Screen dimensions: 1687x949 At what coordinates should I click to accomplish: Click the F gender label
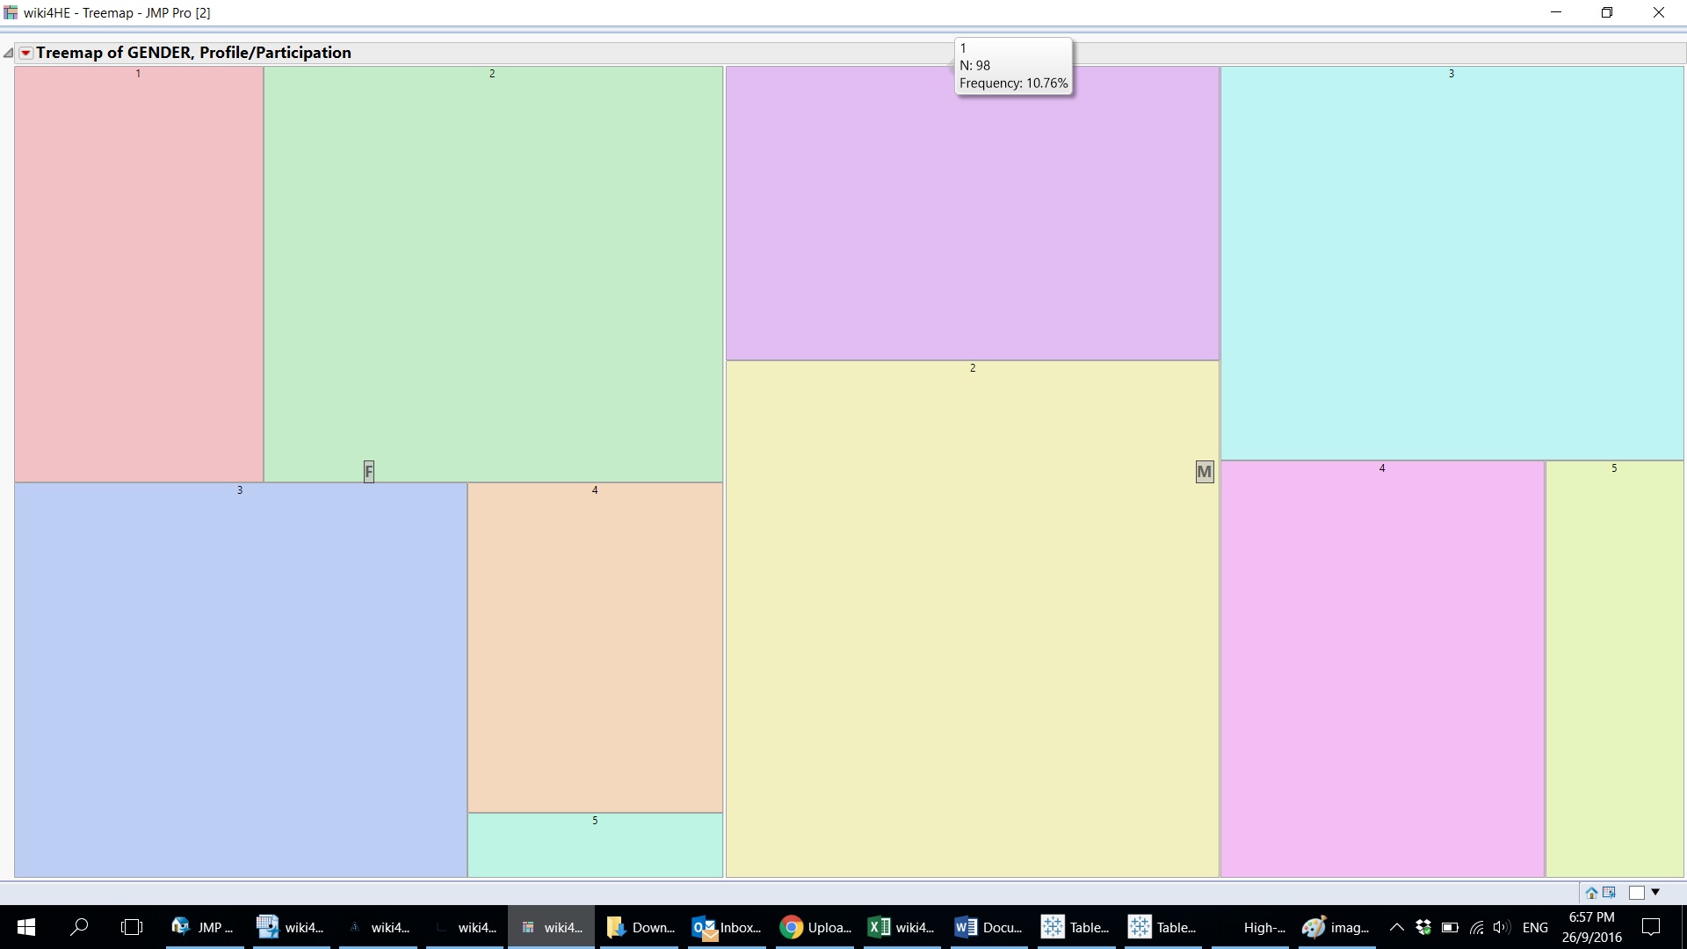click(369, 472)
